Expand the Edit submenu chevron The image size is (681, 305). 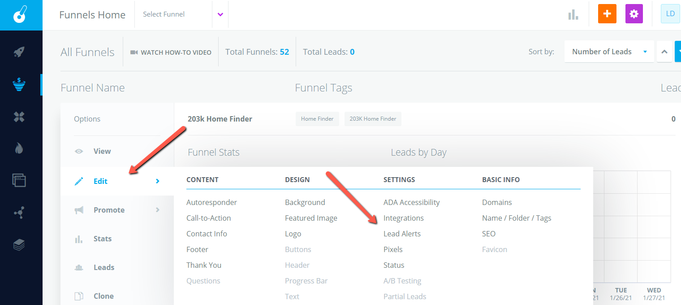157,181
